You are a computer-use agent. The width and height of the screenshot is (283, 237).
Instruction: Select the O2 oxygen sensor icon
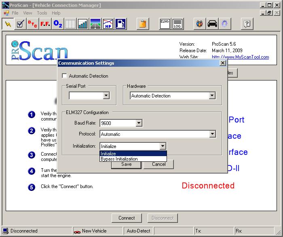[58, 24]
